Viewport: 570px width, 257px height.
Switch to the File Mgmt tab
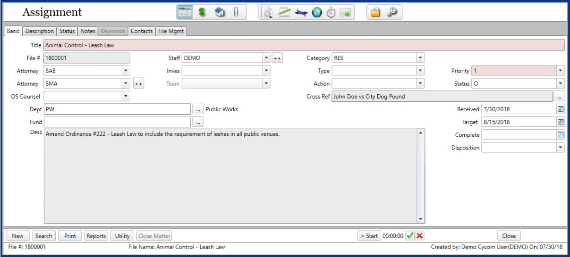pos(171,31)
